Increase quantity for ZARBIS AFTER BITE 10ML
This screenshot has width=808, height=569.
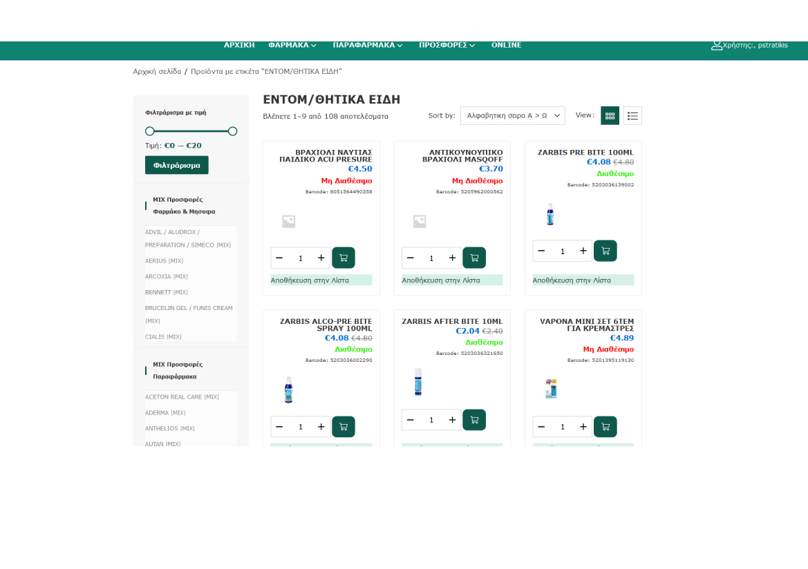pyautogui.click(x=452, y=420)
